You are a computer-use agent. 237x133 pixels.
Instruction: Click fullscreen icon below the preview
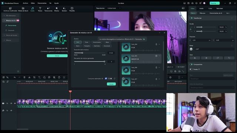click(183, 71)
